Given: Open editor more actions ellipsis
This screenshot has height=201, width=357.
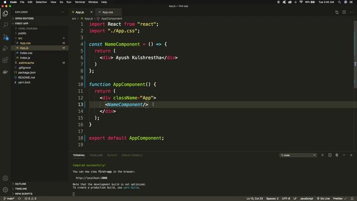Looking at the screenshot, I should tap(351, 12).
